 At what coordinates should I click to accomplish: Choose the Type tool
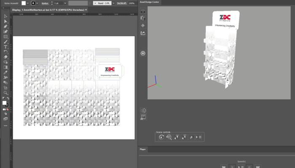(x=5, y=47)
